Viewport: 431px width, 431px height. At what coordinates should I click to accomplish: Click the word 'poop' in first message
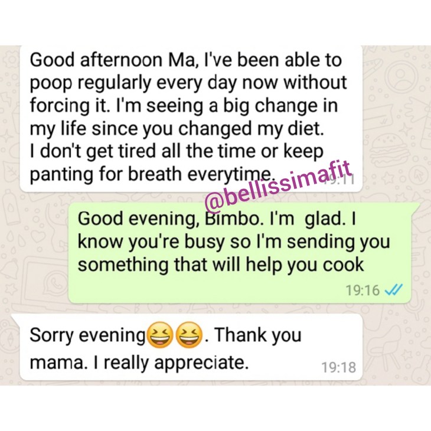click(x=51, y=84)
